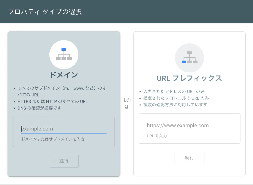Select the URL プレフィックス heading
Screen dimensions: 253x185
click(x=189, y=78)
